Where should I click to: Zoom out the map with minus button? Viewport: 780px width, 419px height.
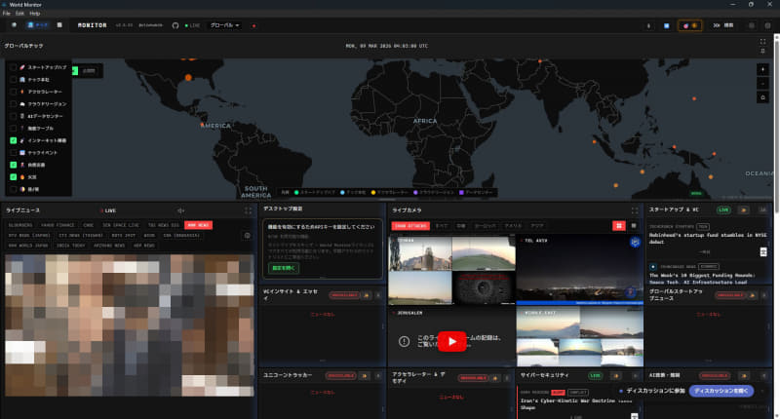[x=762, y=84]
